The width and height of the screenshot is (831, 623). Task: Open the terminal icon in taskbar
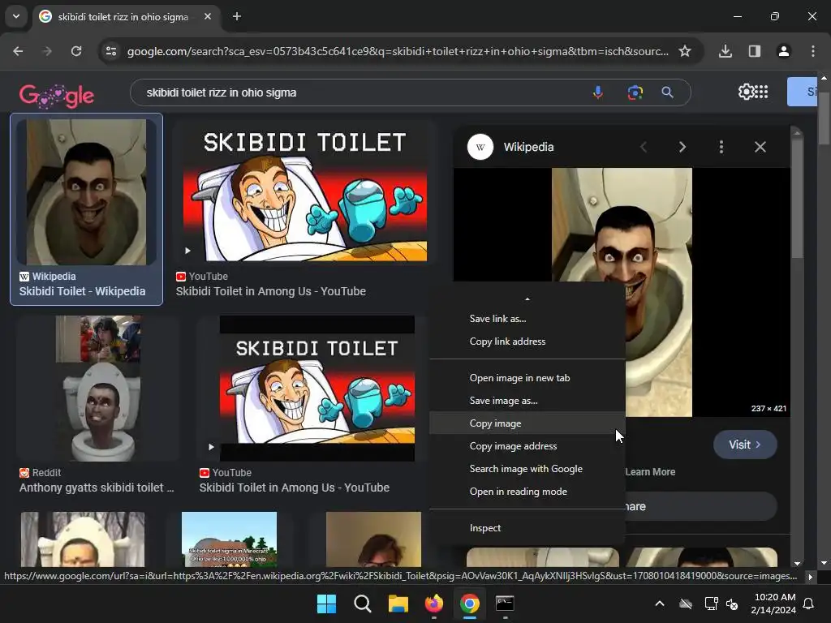505,604
